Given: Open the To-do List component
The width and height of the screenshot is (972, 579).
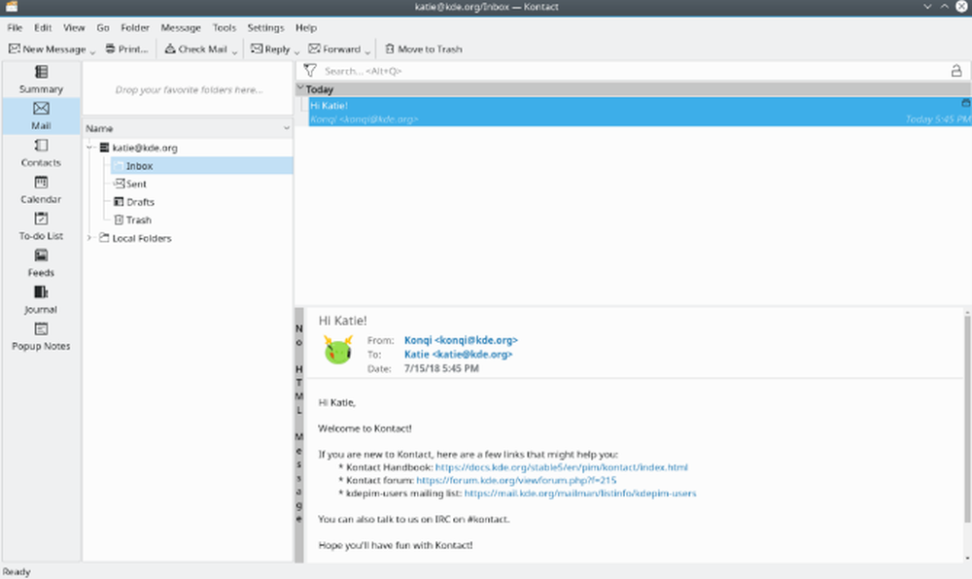Looking at the screenshot, I should click(41, 226).
